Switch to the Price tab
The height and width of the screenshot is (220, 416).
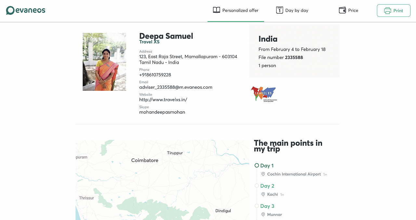click(348, 10)
